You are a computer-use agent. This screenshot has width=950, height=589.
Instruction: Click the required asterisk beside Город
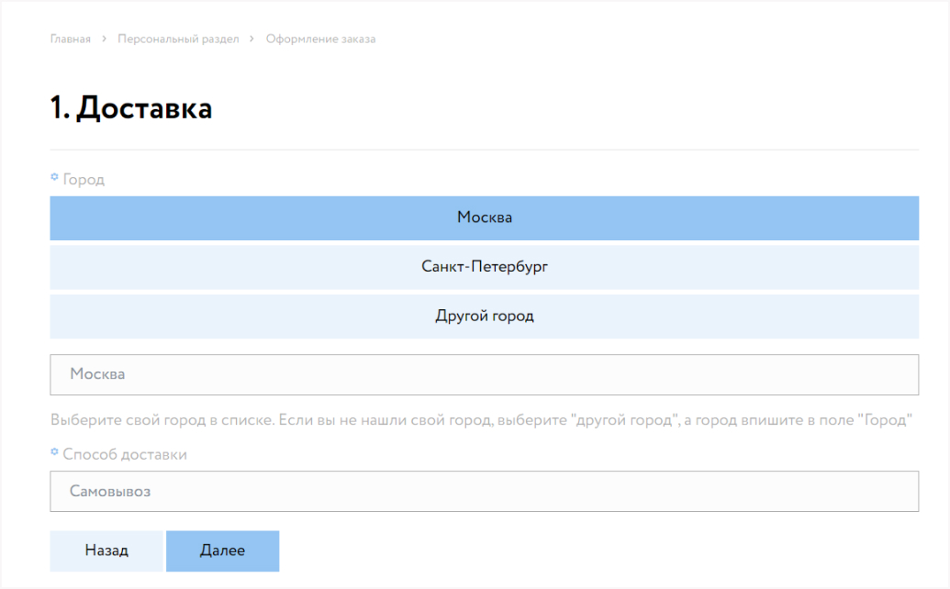point(54,177)
